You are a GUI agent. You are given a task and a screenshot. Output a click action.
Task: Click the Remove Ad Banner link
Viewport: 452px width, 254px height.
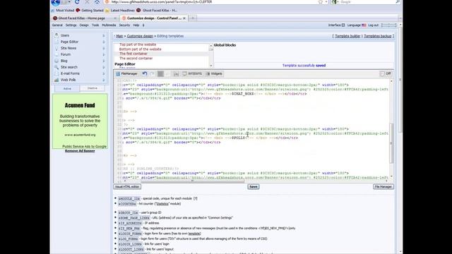(80, 150)
